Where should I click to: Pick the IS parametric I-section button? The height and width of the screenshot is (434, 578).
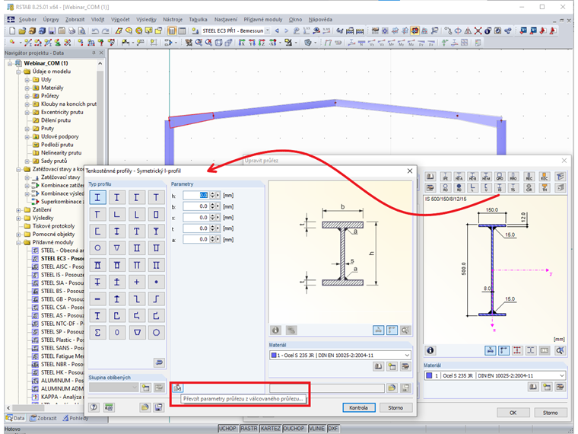pos(500,187)
